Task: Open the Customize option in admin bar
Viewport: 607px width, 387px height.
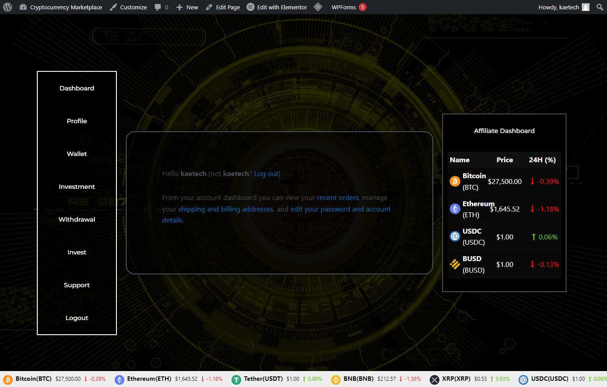Action: click(128, 7)
